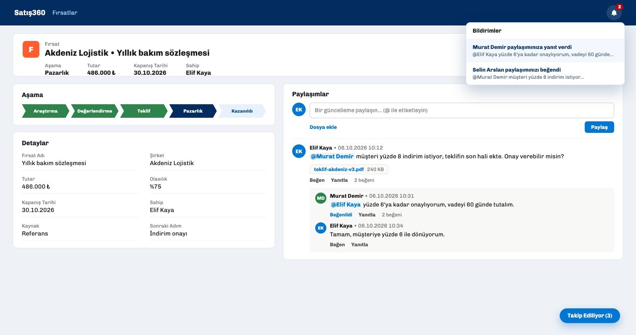
Task: Select the Teklif stage
Action: click(x=144, y=111)
